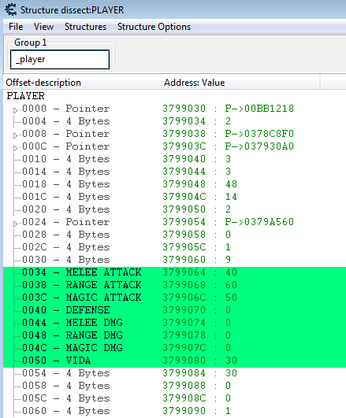Click the _player address input field
346x418 pixels.
click(60, 59)
